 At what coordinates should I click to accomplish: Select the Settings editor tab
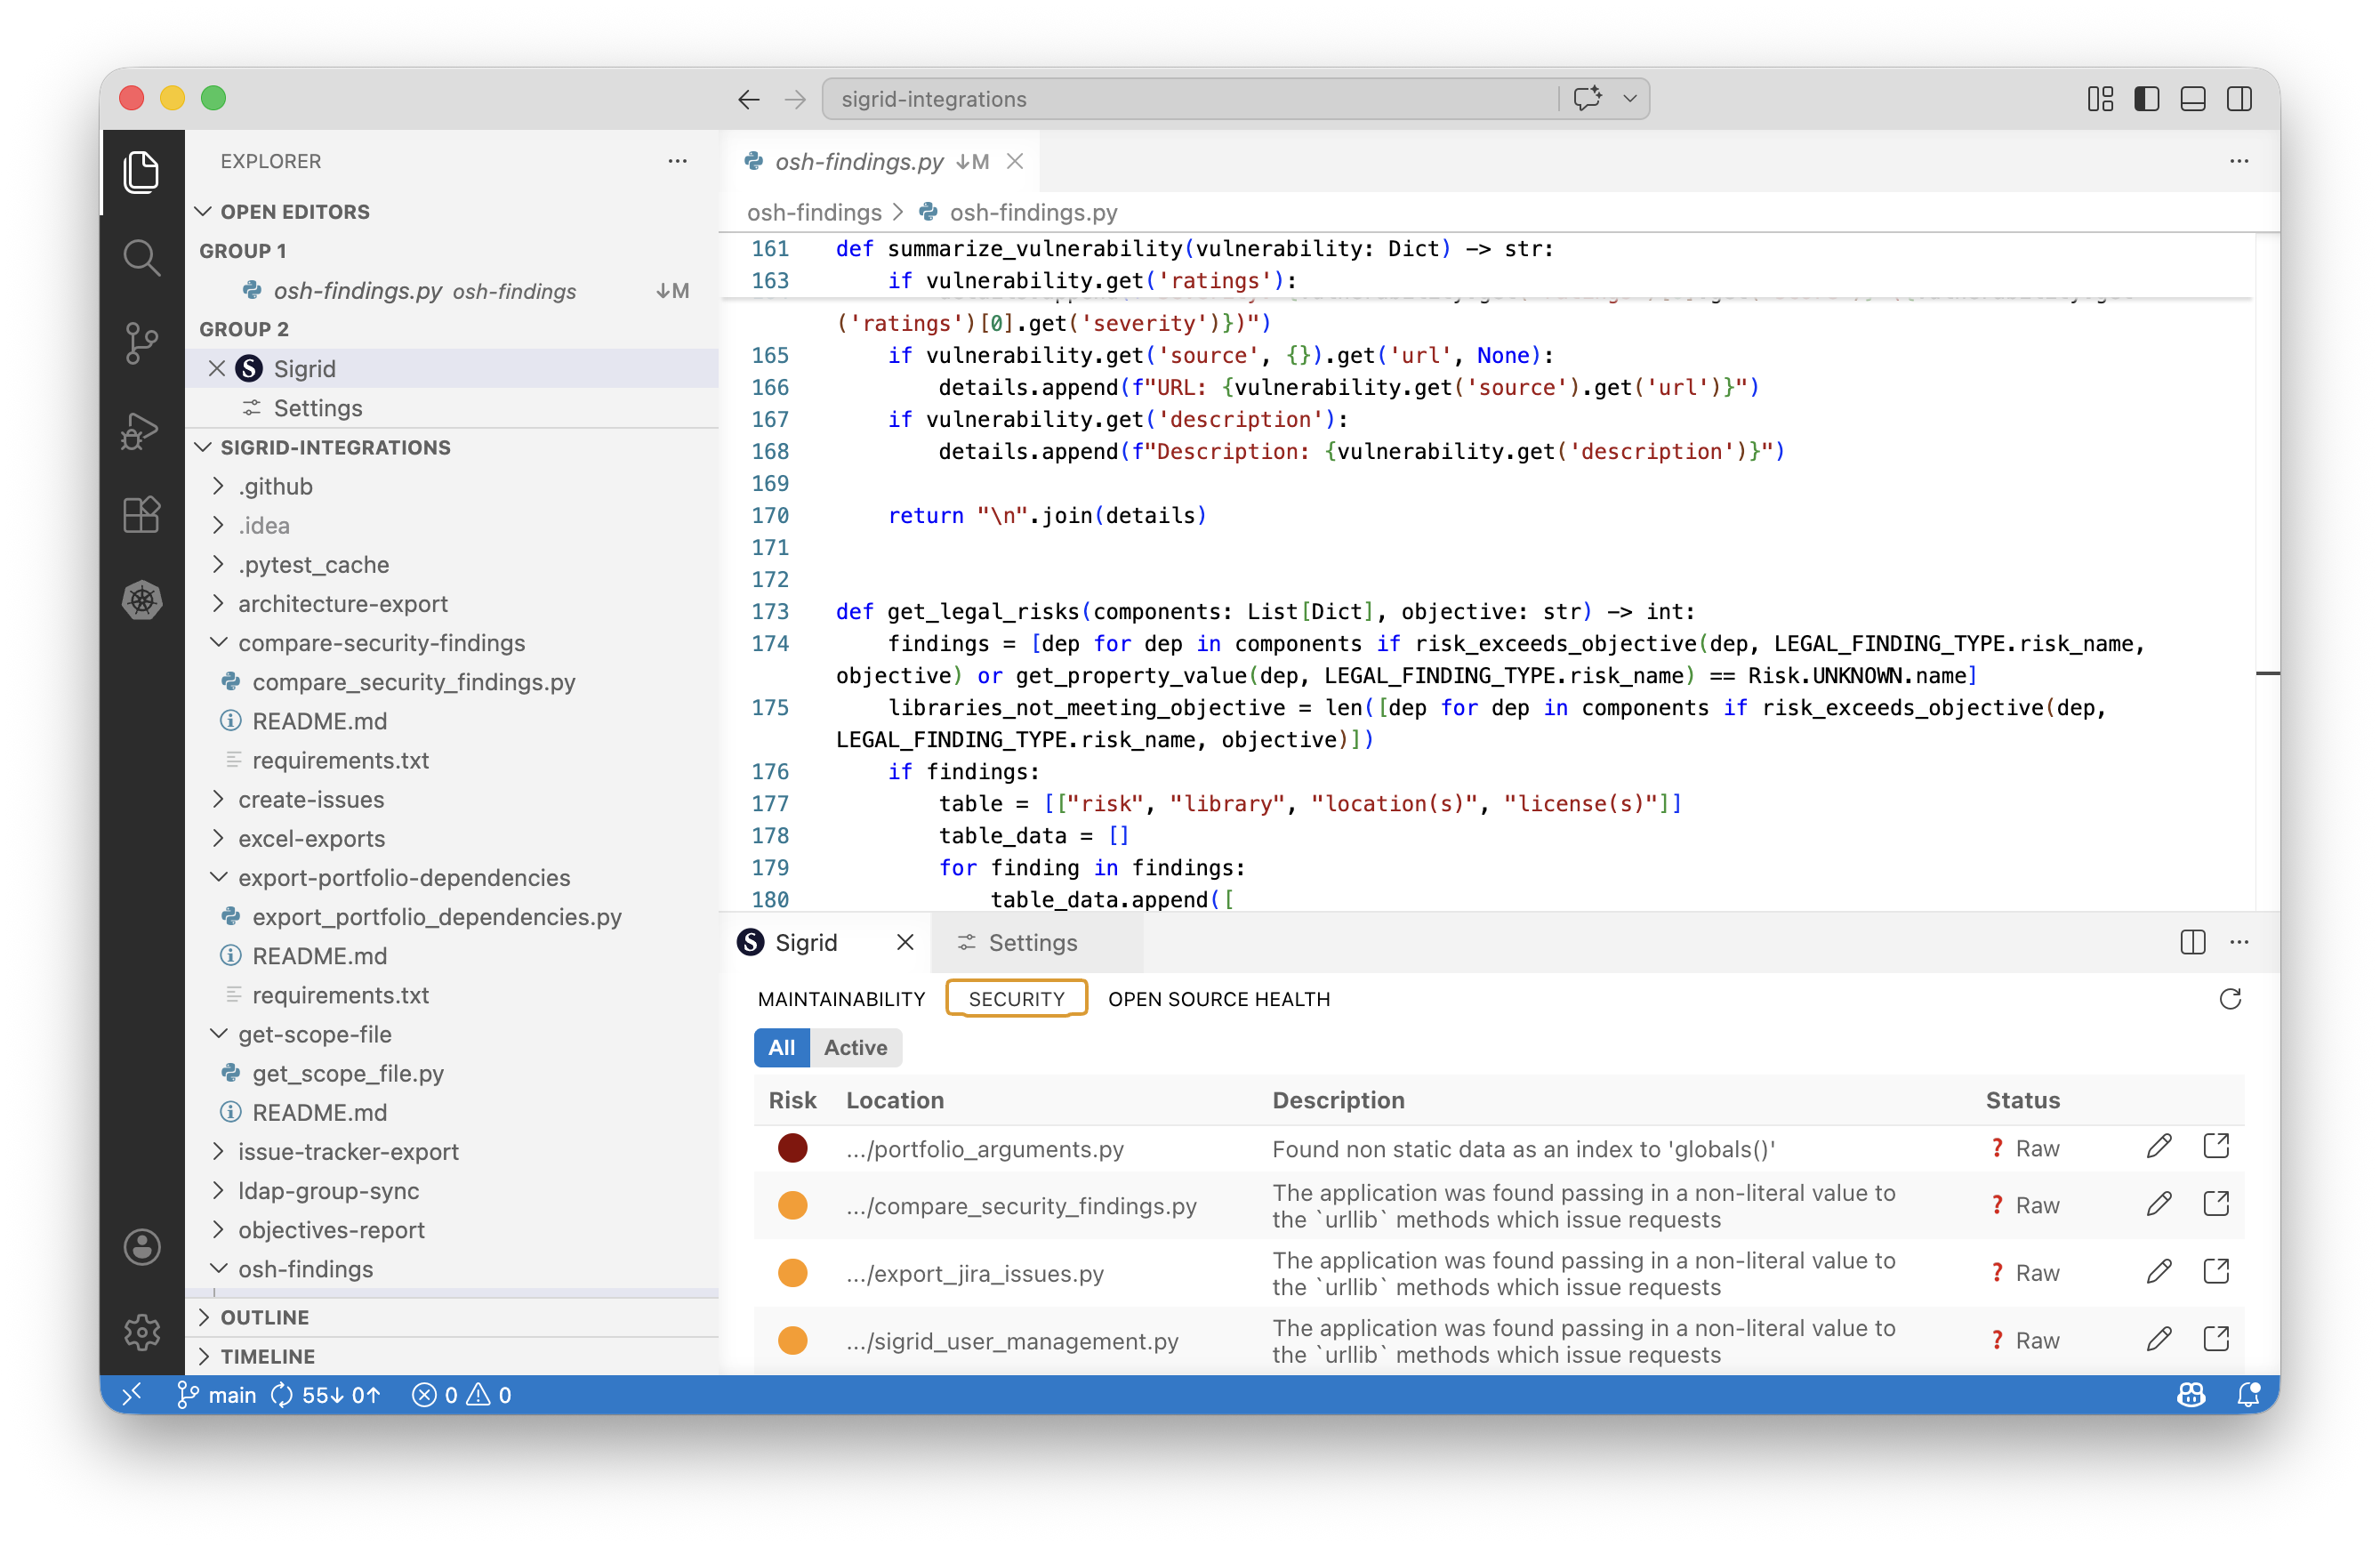1032,943
